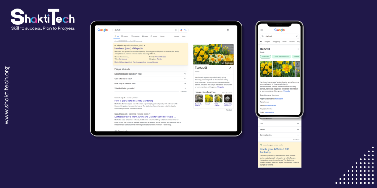Open the almanac.com result URL dropdown arrow

[x=150, y=114]
